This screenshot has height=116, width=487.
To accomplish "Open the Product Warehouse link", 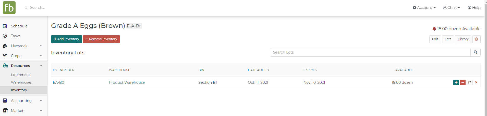I will pyautogui.click(x=127, y=82).
